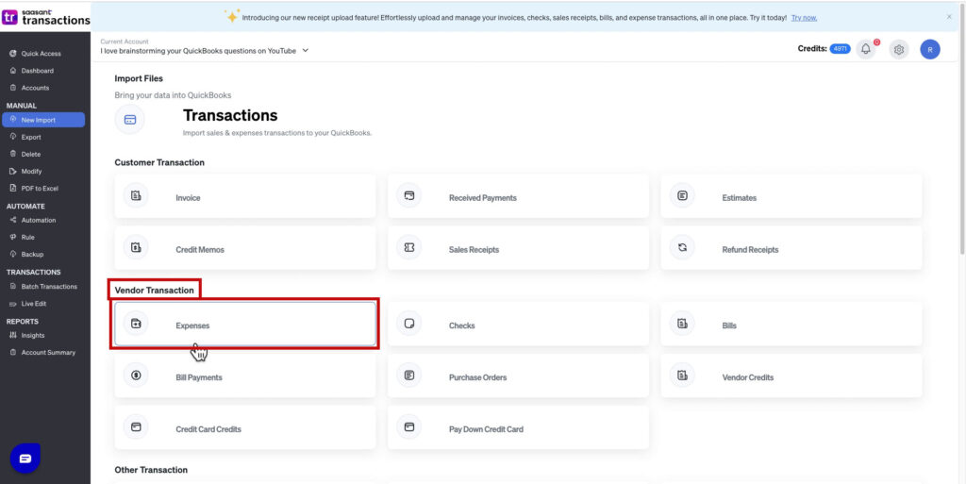The width and height of the screenshot is (966, 484).
Task: Dismiss the announcement banner
Action: pyautogui.click(x=949, y=17)
